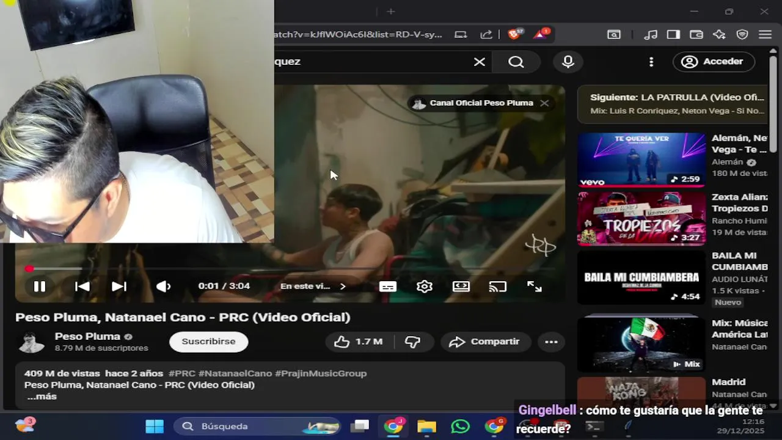Open Brave Shields lion icon
782x440 pixels.
[x=515, y=34]
